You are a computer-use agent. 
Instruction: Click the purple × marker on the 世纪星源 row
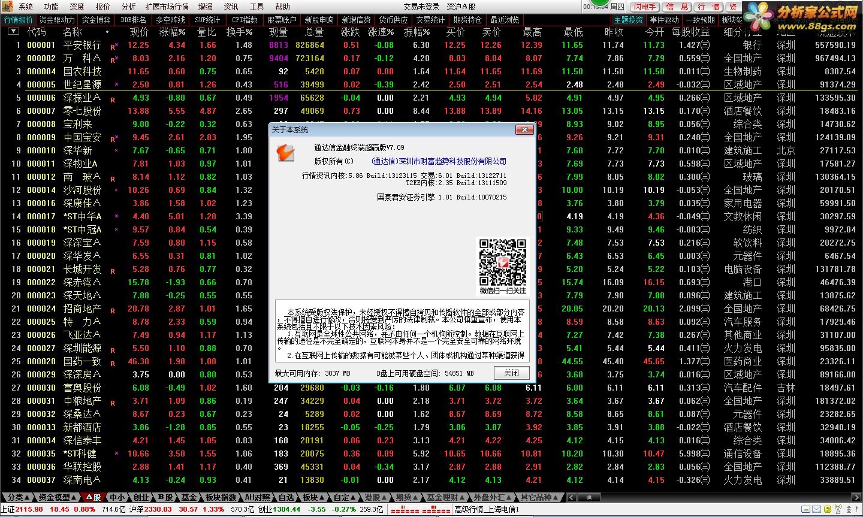pos(116,84)
